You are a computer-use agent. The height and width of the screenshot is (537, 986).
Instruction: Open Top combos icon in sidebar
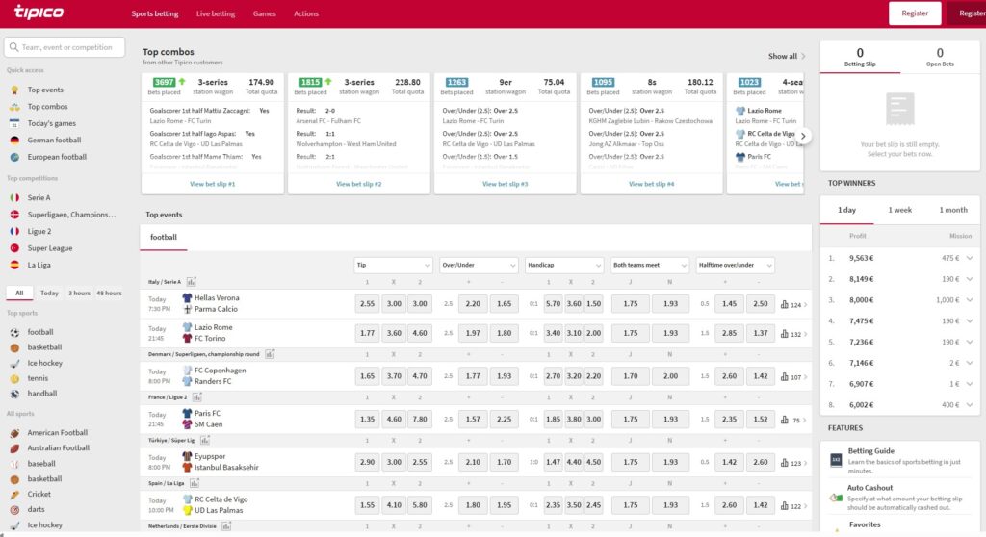(x=14, y=107)
